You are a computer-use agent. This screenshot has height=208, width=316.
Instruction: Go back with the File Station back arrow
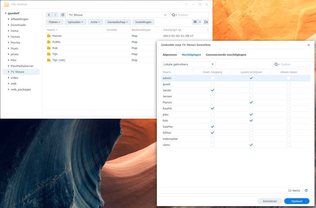coord(49,15)
